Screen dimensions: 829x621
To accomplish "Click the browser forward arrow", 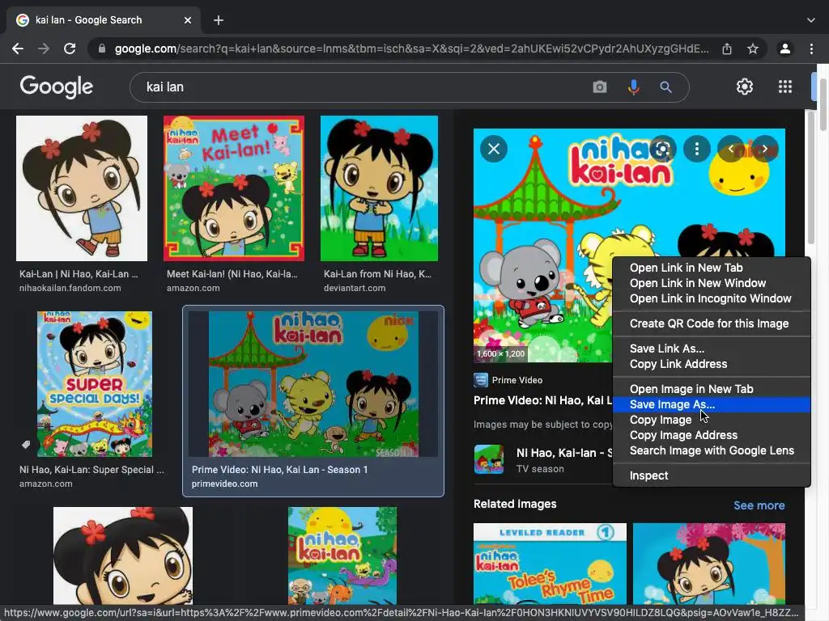I will point(44,49).
